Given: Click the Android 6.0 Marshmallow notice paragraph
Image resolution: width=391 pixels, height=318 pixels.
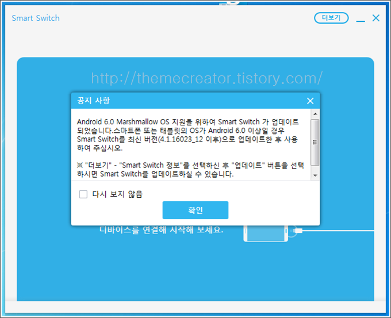Looking at the screenshot, I should point(188,135).
